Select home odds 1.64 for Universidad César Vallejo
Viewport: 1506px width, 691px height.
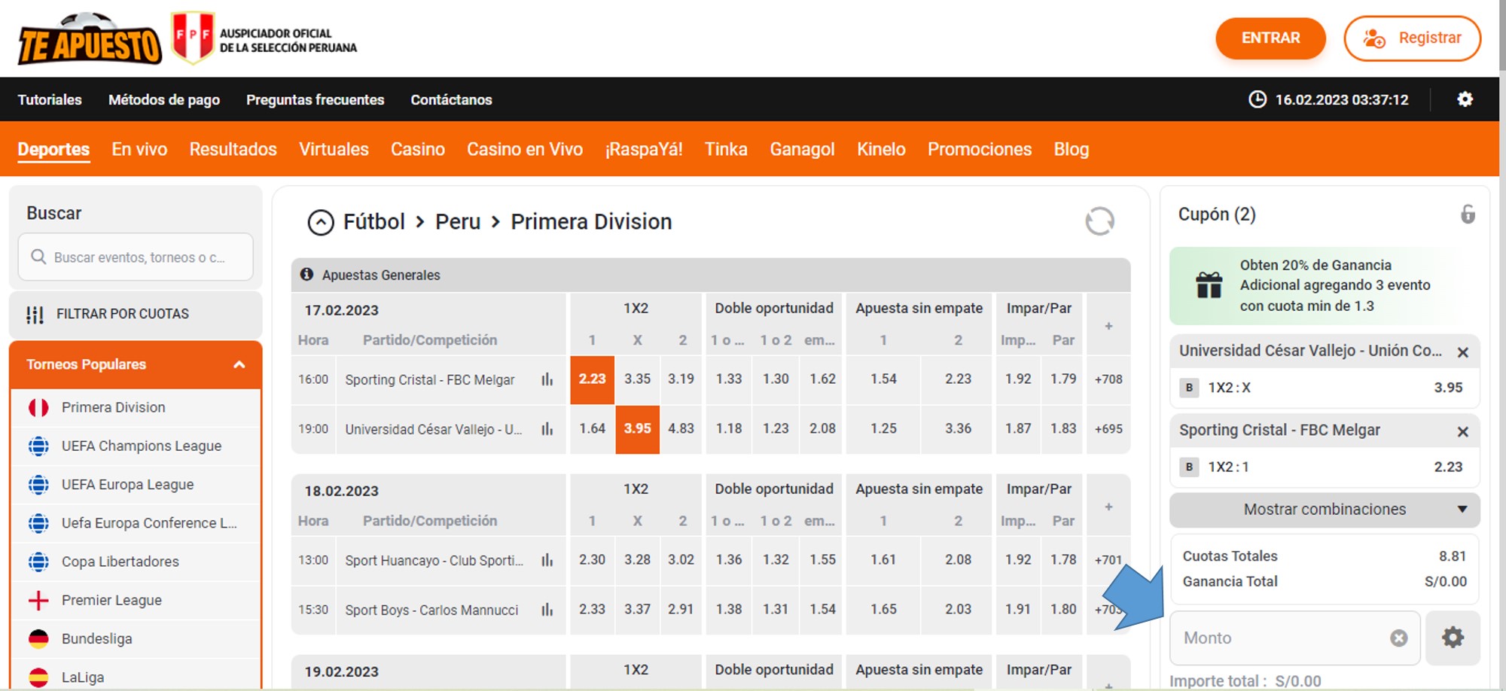point(593,429)
